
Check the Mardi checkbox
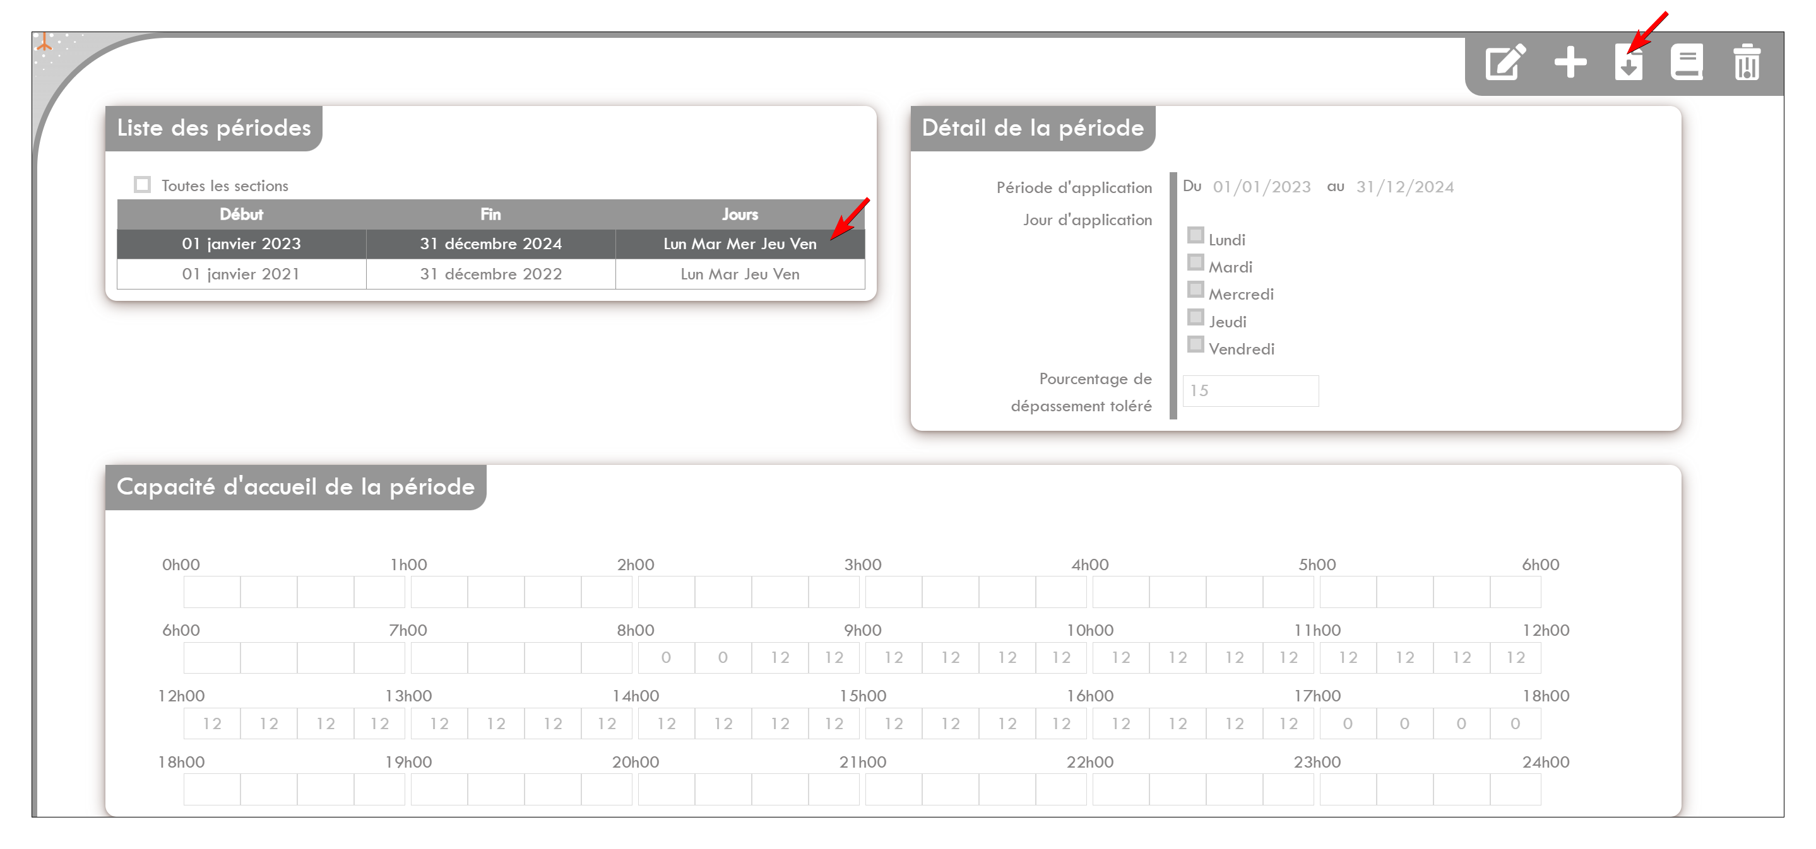coord(1196,262)
